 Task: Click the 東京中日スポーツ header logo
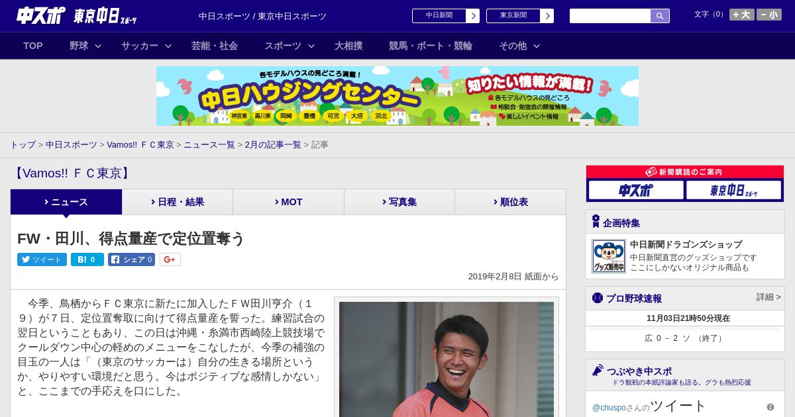(x=105, y=16)
